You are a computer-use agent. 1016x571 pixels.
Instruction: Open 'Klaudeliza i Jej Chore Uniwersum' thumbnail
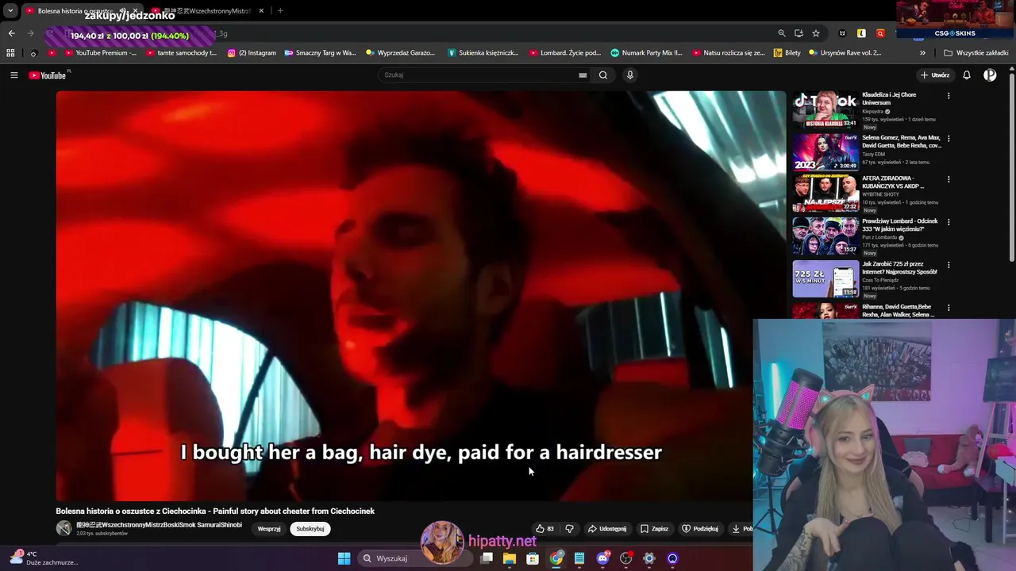point(825,109)
